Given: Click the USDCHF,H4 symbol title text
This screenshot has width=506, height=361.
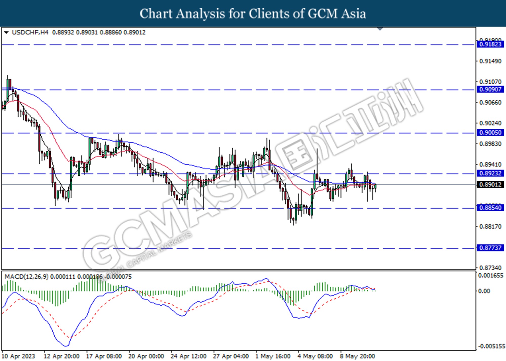Looking at the screenshot, I should [30, 32].
